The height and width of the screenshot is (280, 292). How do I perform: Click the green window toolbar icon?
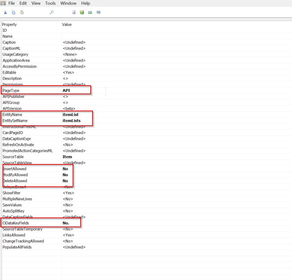82,12
